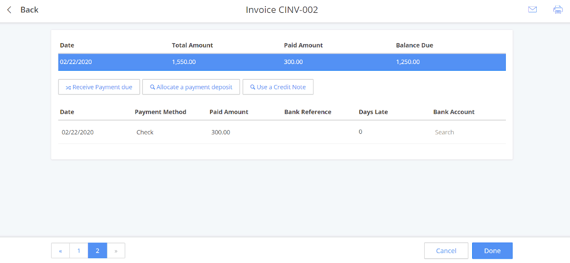
Task: Click the payment row Paid Amount 300.00
Action: pos(221,132)
